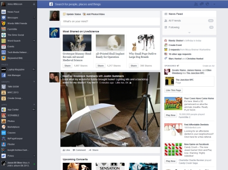Select All Friends feed filter
The height and width of the screenshot is (170, 228).
(189, 21)
